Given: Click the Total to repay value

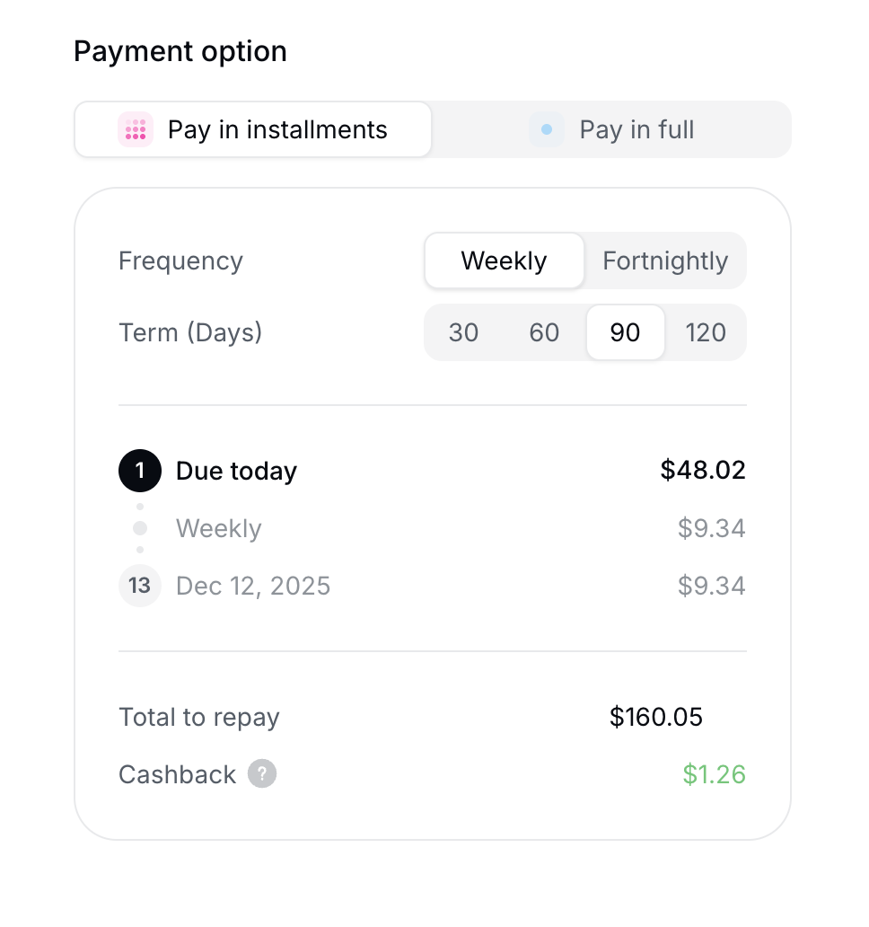Looking at the screenshot, I should tap(656, 717).
